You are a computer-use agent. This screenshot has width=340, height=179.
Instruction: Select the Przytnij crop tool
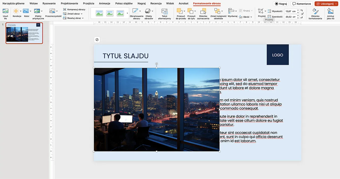[x=261, y=11]
